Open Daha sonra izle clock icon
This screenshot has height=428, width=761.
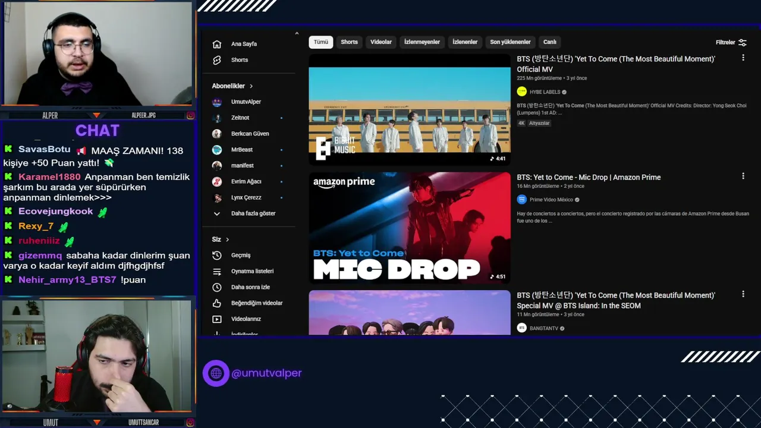[217, 287]
